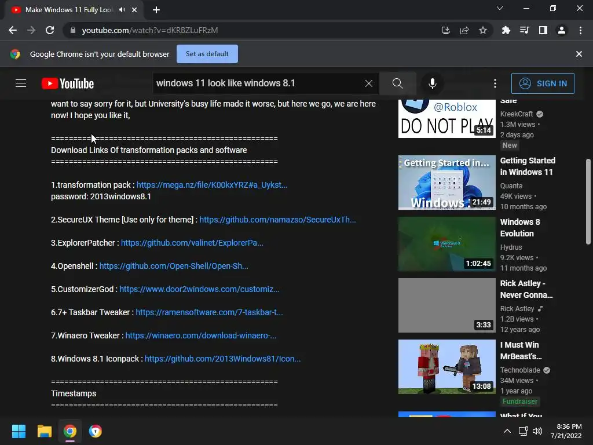Open the Technoblade channel name
The height and width of the screenshot is (445, 593).
point(520,370)
